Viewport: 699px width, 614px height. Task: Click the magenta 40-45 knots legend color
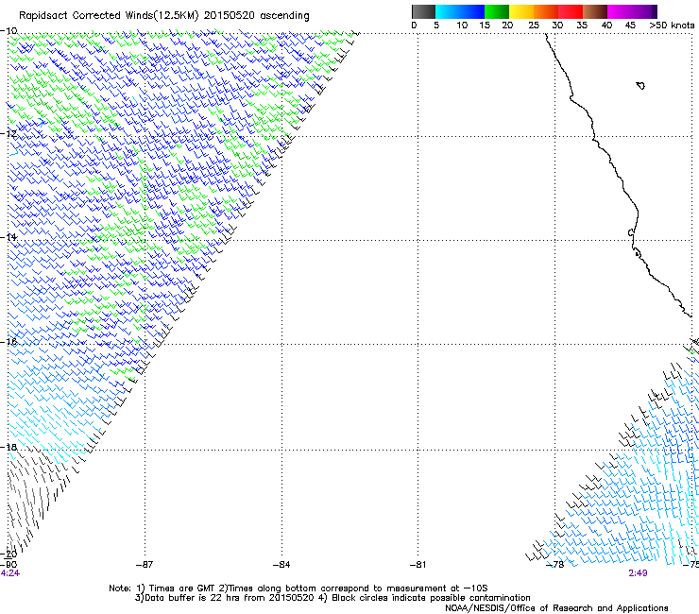click(620, 11)
